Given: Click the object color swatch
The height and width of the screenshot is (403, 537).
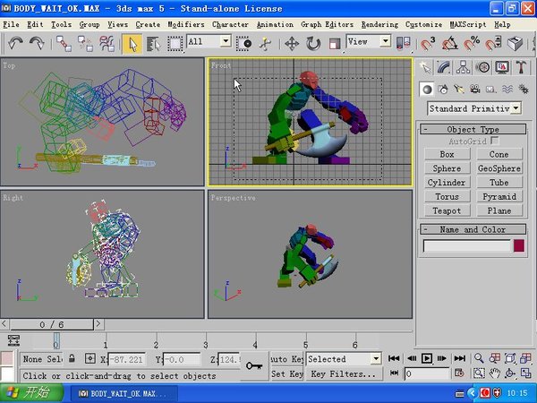Looking at the screenshot, I should (x=519, y=245).
